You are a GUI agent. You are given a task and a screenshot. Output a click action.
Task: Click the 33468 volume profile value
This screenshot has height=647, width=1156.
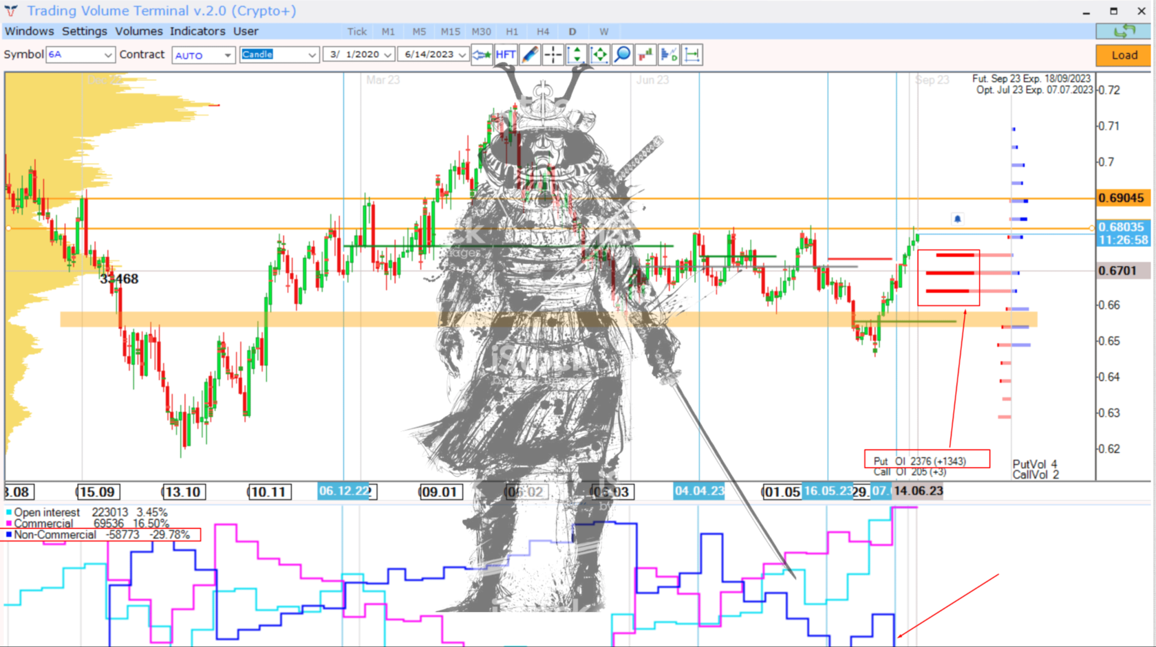tap(119, 279)
